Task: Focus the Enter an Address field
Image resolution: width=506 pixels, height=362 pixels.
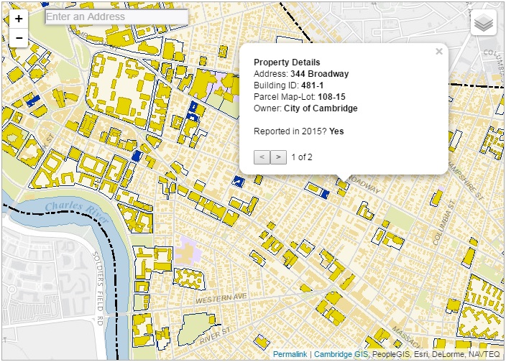Action: coord(116,17)
